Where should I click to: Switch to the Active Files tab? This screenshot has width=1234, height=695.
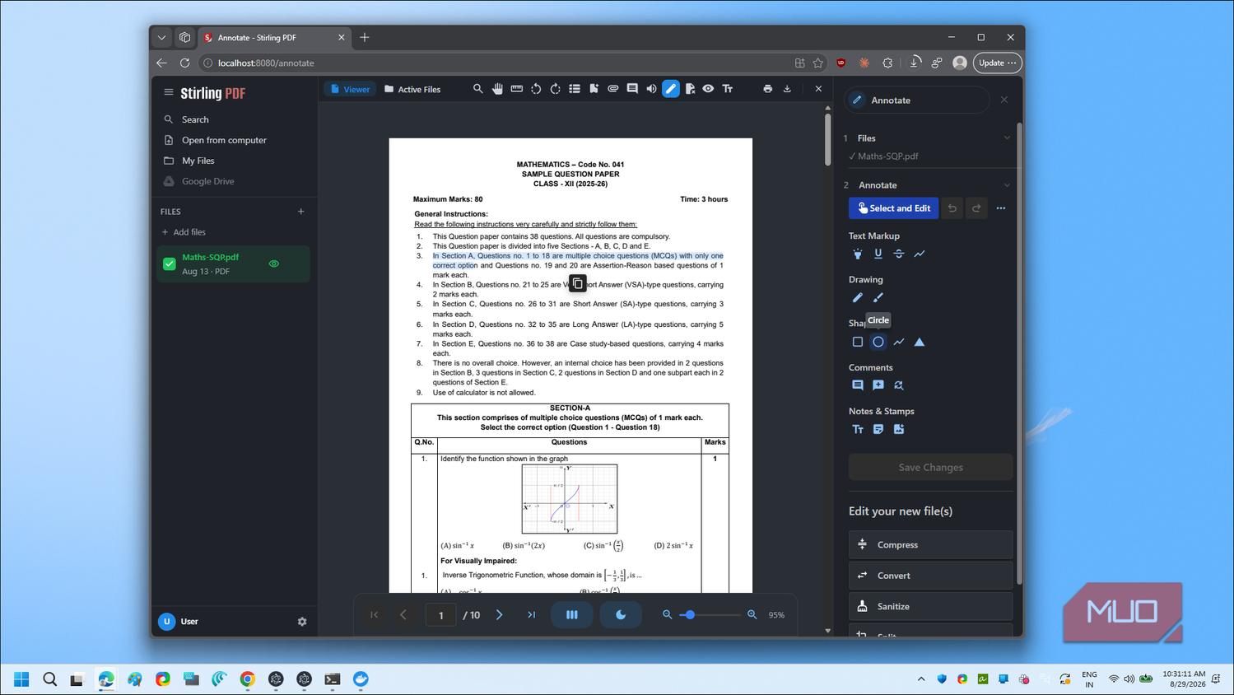tap(412, 89)
